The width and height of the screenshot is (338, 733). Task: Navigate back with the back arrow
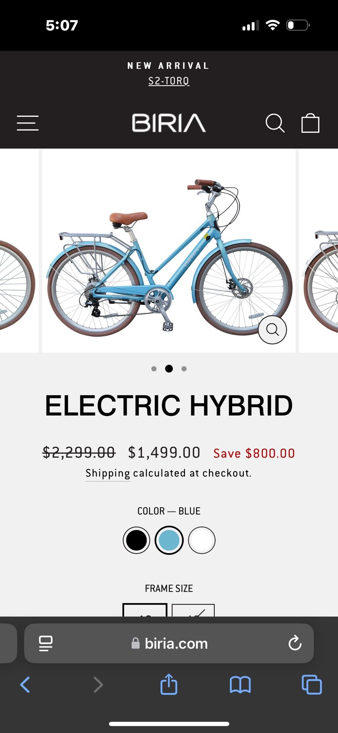25,685
